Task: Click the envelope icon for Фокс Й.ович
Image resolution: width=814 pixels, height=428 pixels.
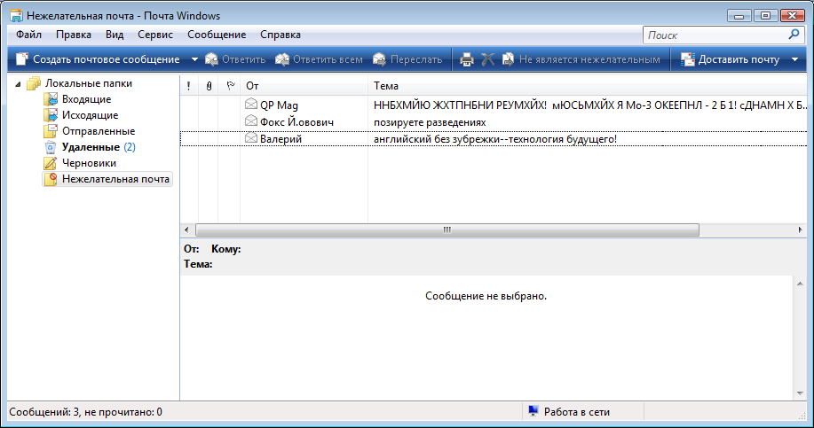Action: (251, 121)
